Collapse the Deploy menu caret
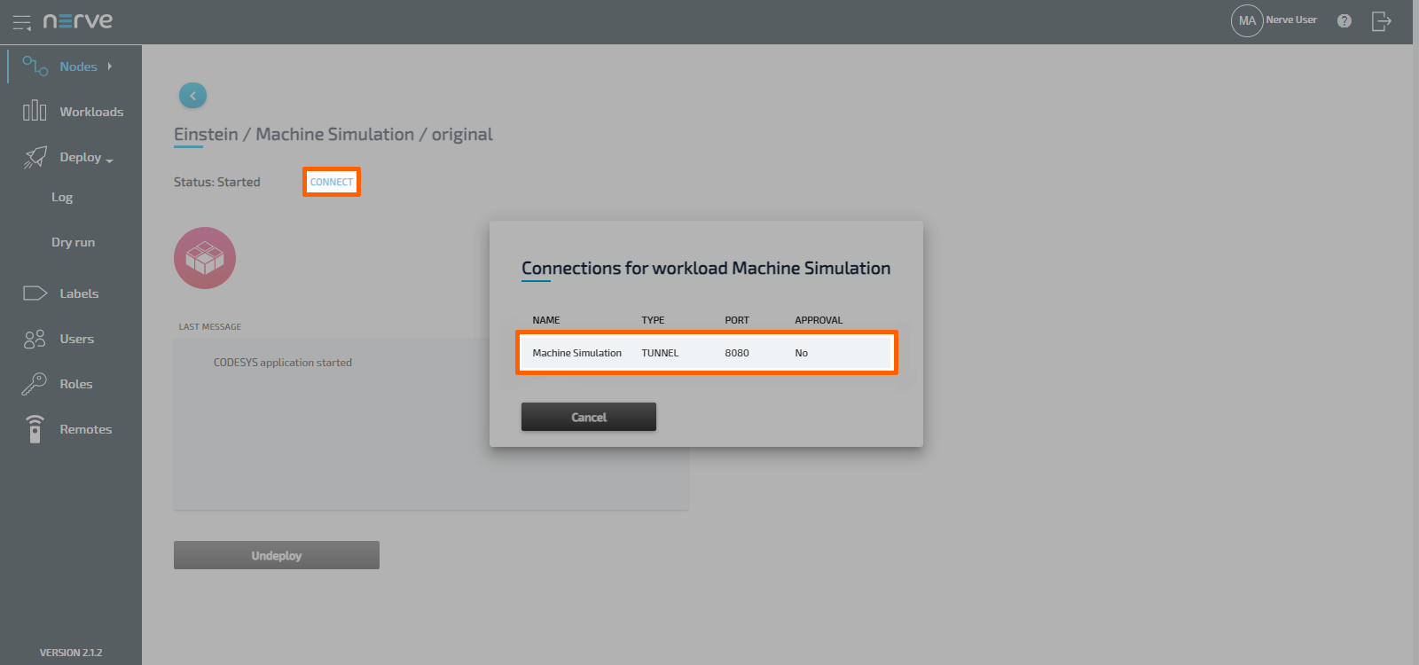1419x665 pixels. click(x=110, y=160)
